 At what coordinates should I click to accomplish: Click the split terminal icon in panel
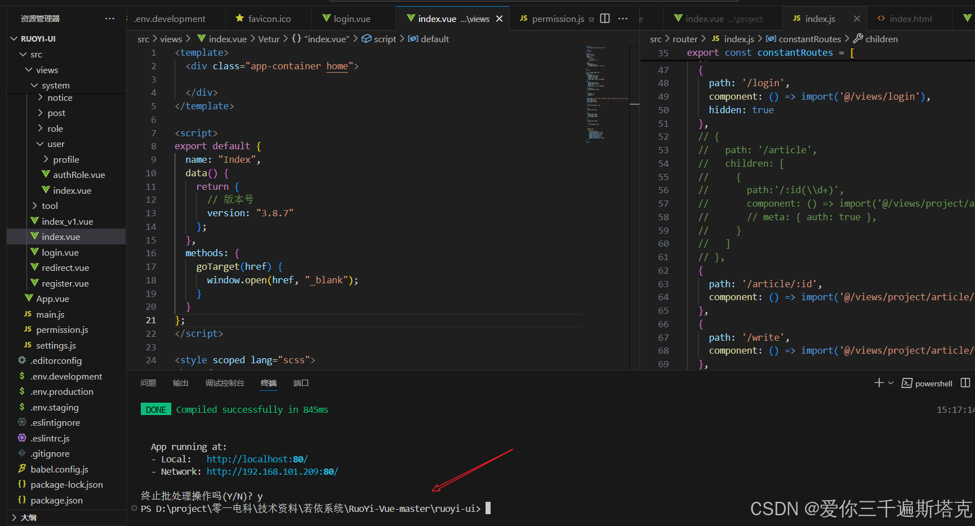965,383
